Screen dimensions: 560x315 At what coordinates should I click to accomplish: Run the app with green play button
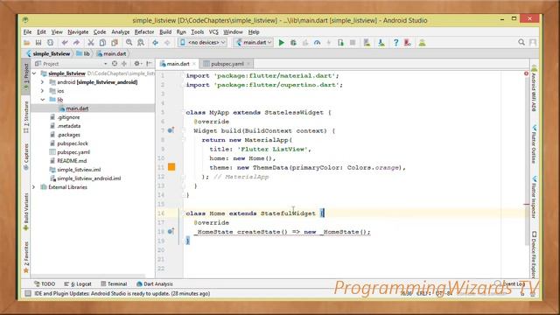click(282, 43)
